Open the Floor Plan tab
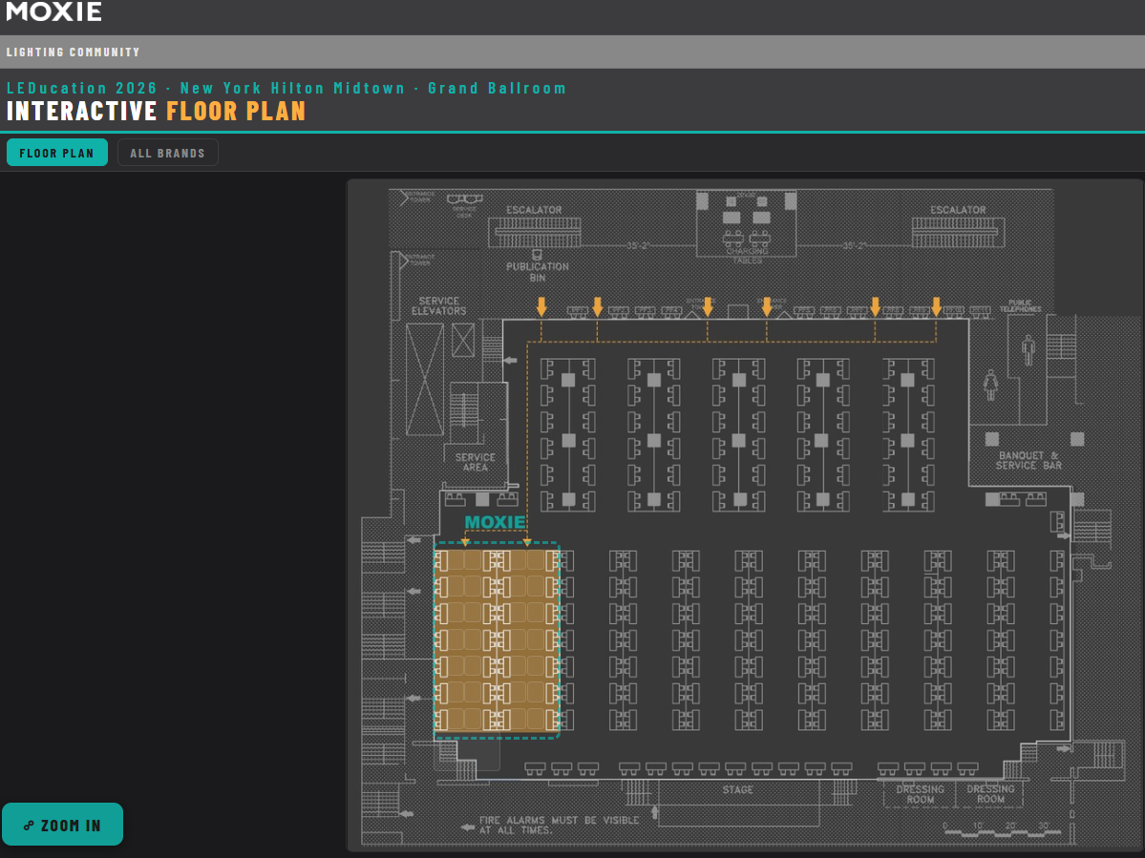 click(x=57, y=153)
